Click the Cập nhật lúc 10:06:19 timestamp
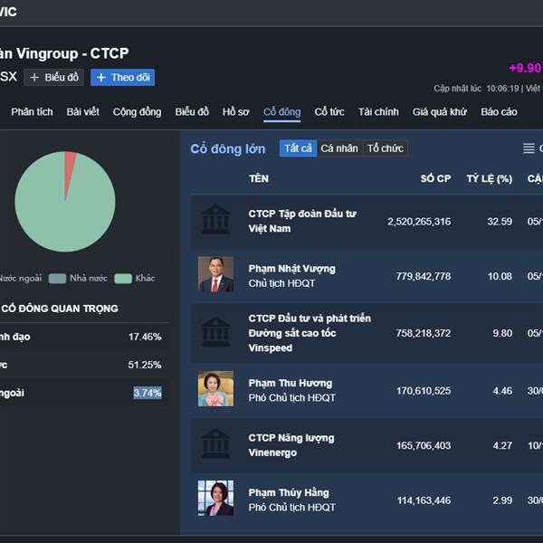Image resolution: width=543 pixels, height=543 pixels. [477, 89]
